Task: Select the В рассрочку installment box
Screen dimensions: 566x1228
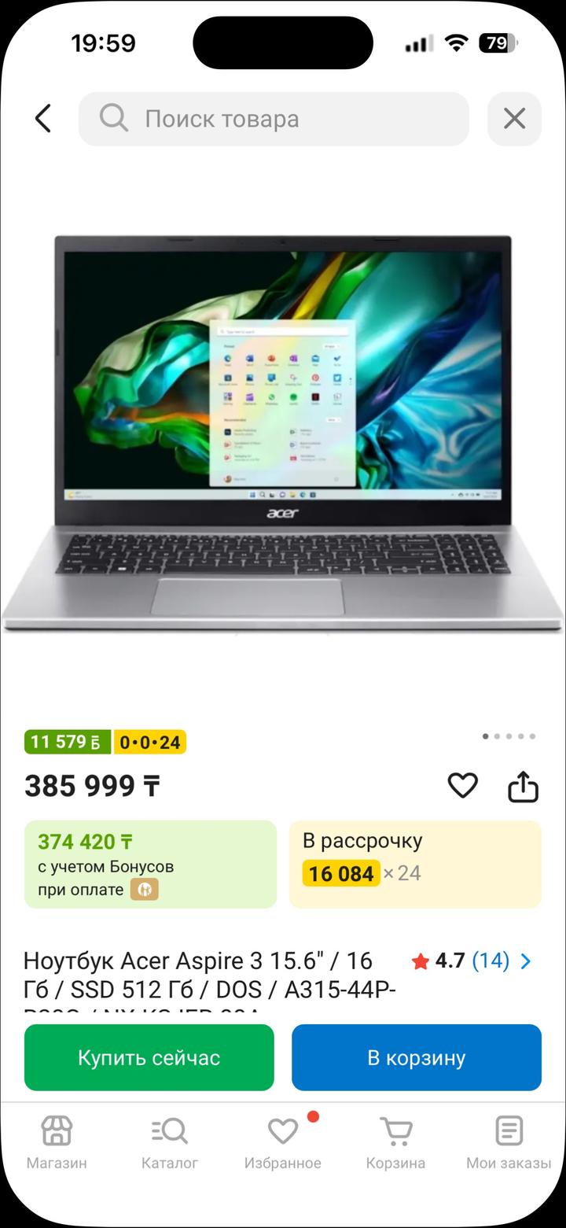Action: [415, 864]
